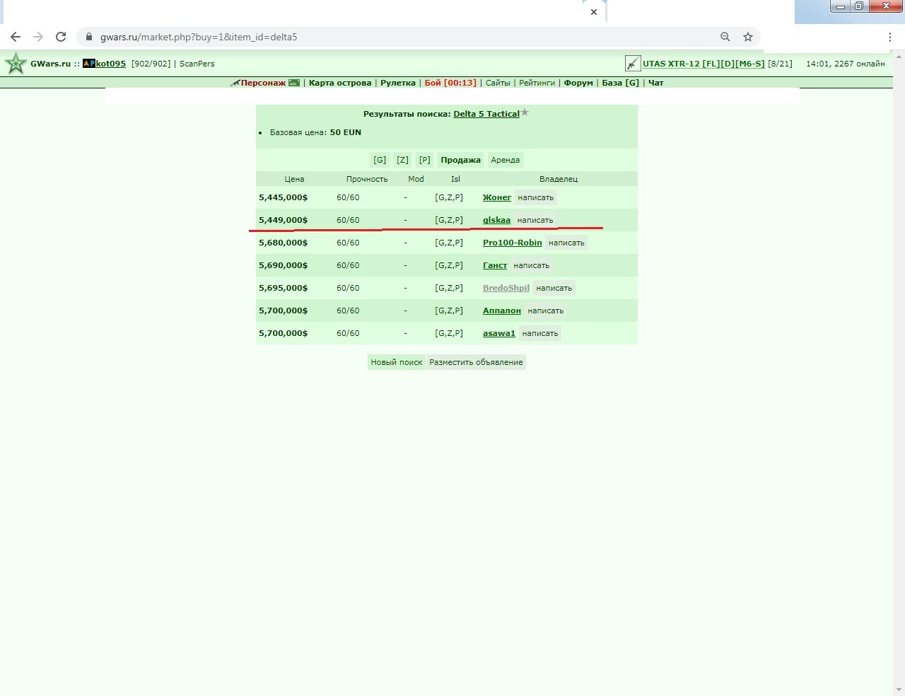Open the Delta 5 Tactical item link
Image resolution: width=905 pixels, height=696 pixels.
486,114
